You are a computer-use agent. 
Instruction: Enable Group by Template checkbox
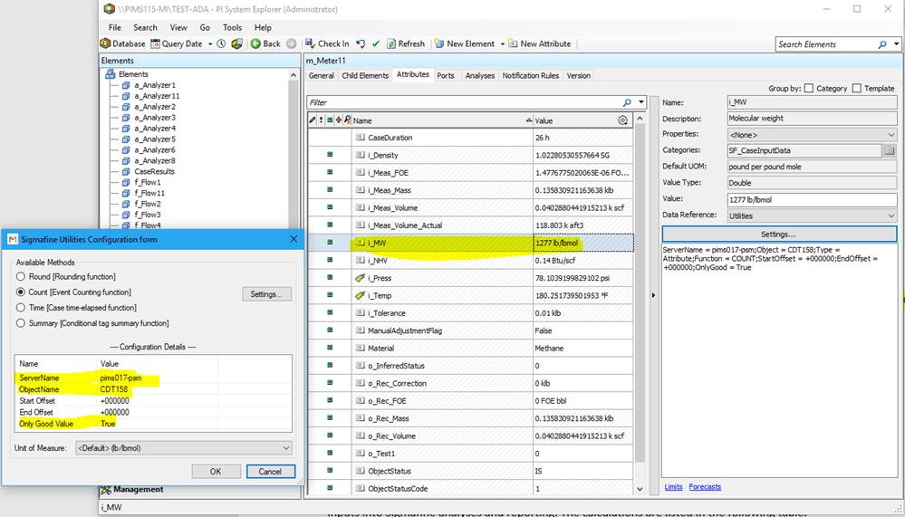click(856, 89)
